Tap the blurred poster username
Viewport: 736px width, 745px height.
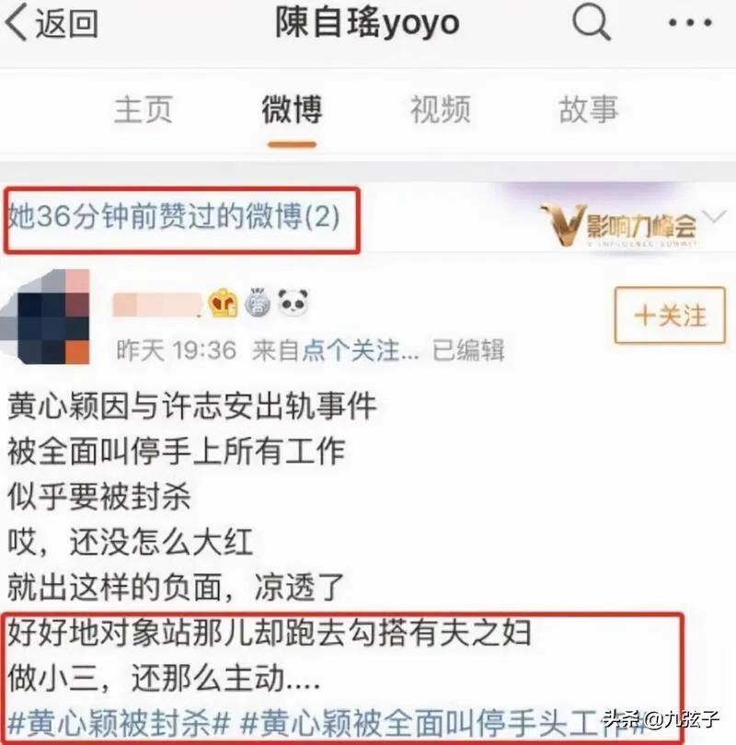tap(157, 304)
